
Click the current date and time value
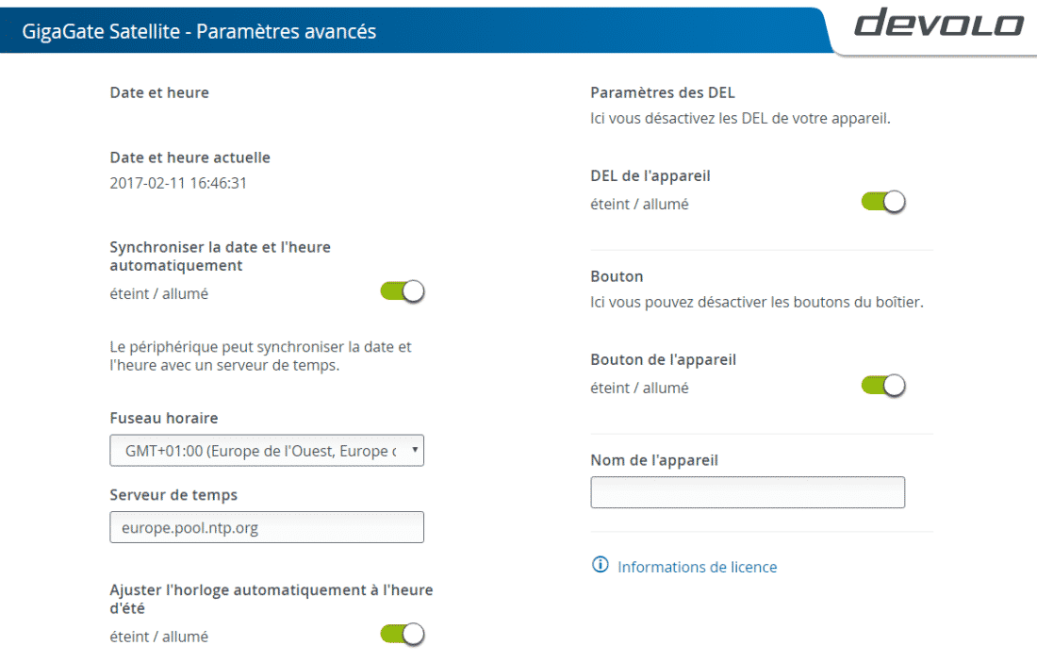pos(178,183)
